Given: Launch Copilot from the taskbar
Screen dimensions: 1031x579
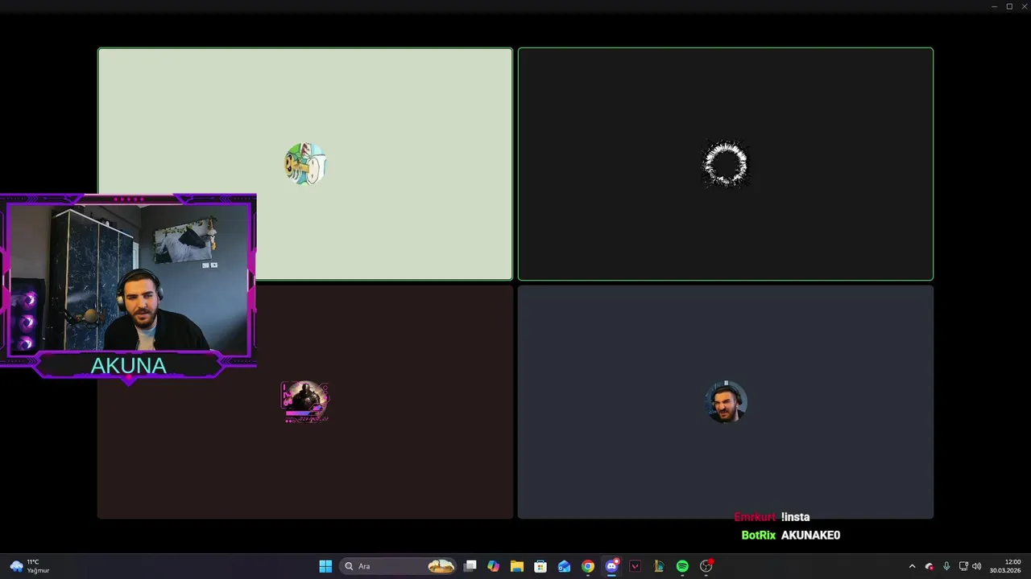Looking at the screenshot, I should [494, 566].
